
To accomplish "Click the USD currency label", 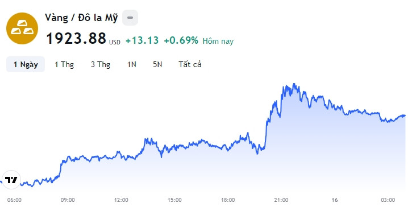I will (114, 42).
